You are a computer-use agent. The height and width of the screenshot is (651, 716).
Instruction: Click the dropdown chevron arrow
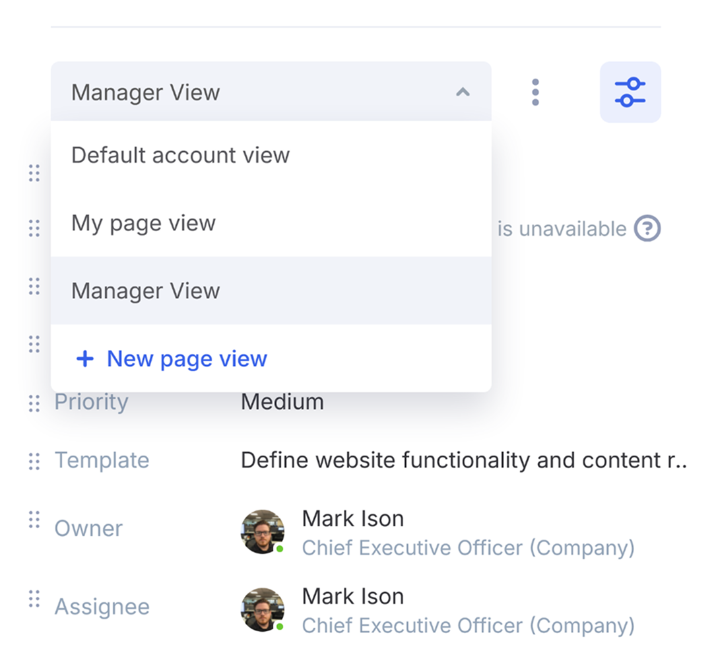(x=463, y=92)
